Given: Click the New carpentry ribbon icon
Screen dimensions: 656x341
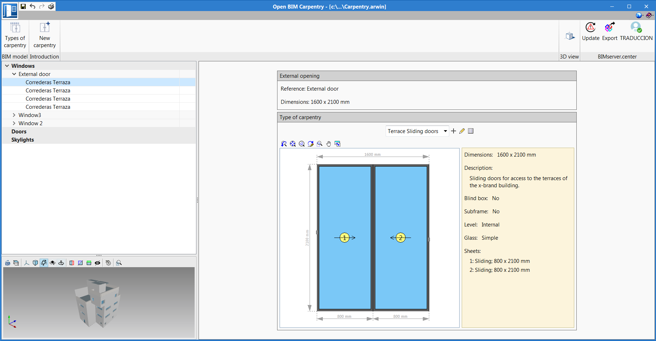Looking at the screenshot, I should click(x=44, y=35).
